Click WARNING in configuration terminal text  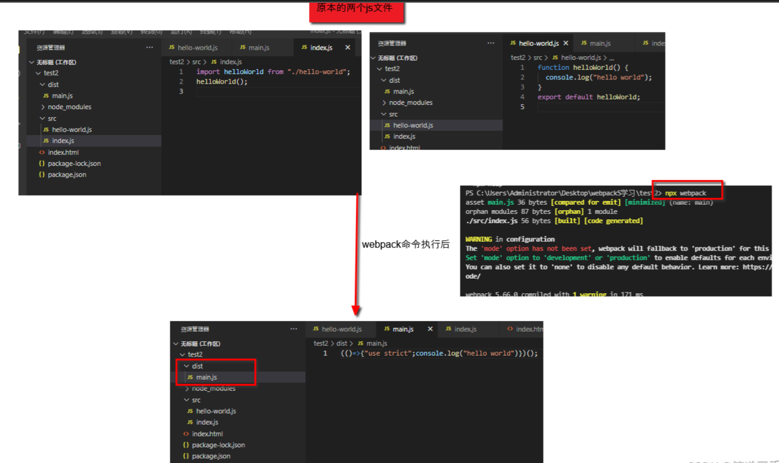(x=510, y=239)
